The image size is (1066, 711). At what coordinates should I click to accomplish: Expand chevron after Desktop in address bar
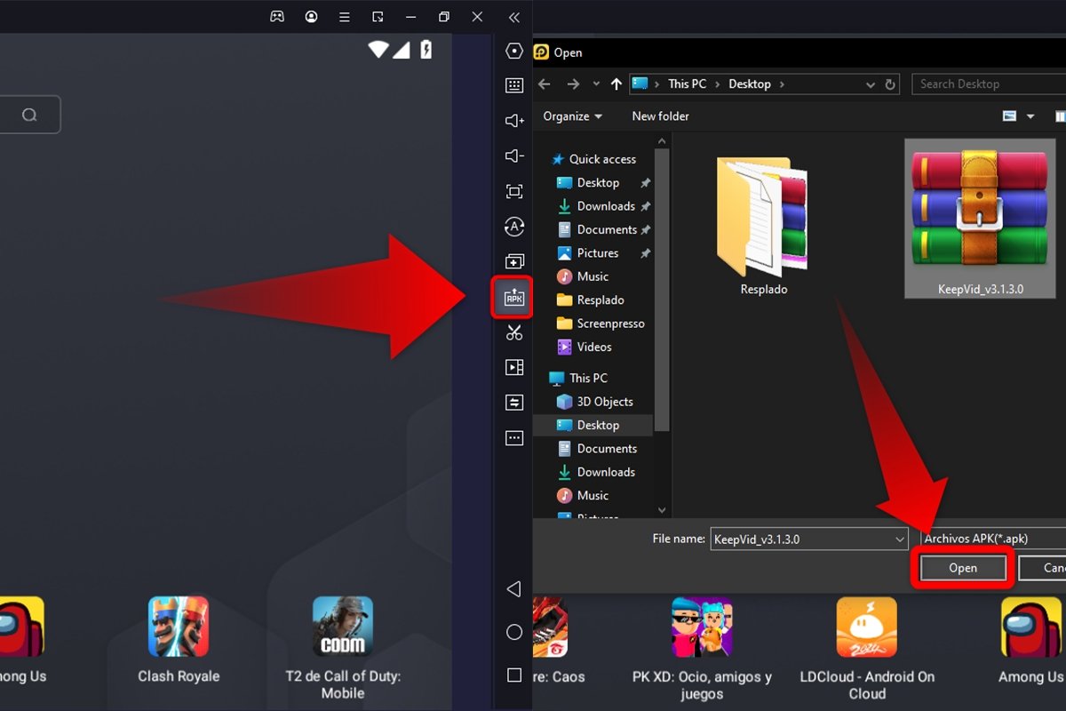point(782,84)
